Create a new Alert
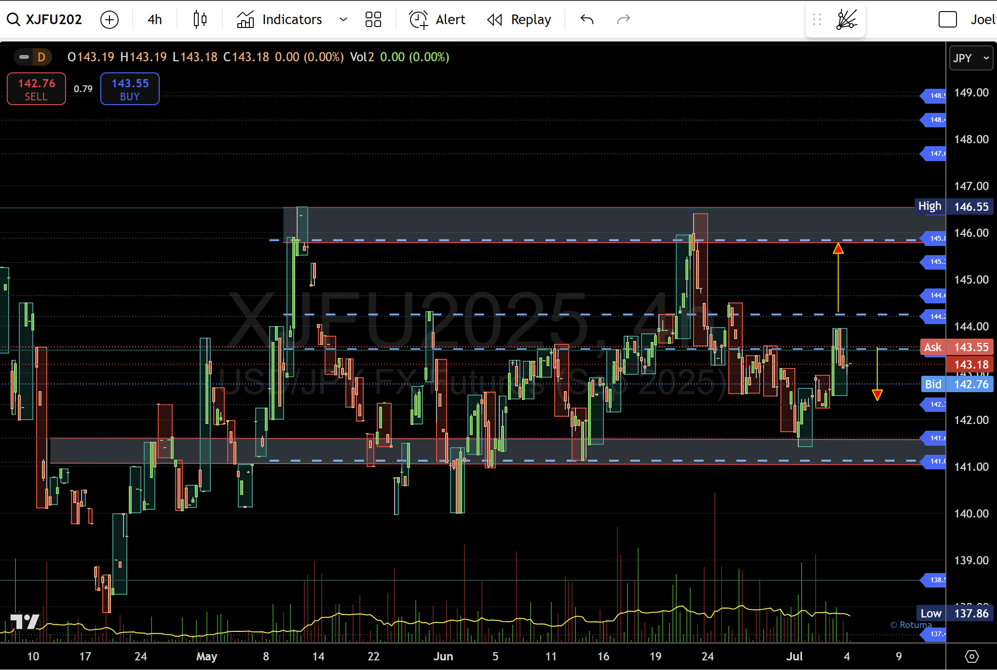The image size is (997, 670). tap(437, 20)
